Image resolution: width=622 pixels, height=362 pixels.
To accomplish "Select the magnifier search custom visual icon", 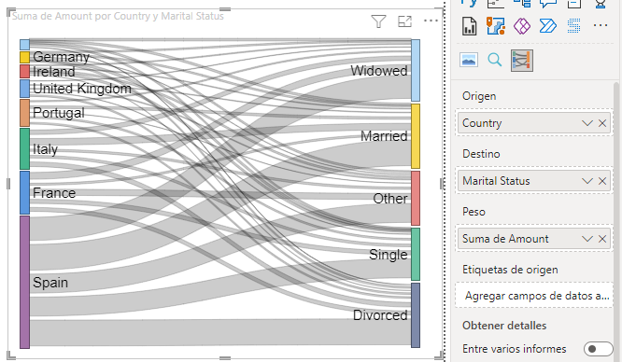I will tap(495, 60).
